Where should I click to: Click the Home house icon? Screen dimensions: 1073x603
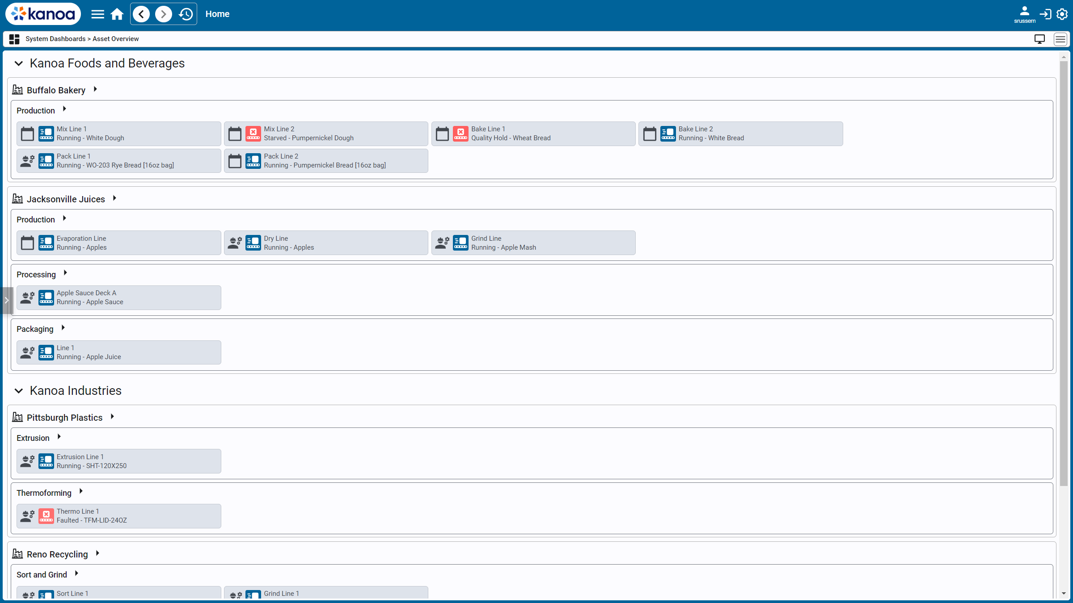tap(117, 14)
